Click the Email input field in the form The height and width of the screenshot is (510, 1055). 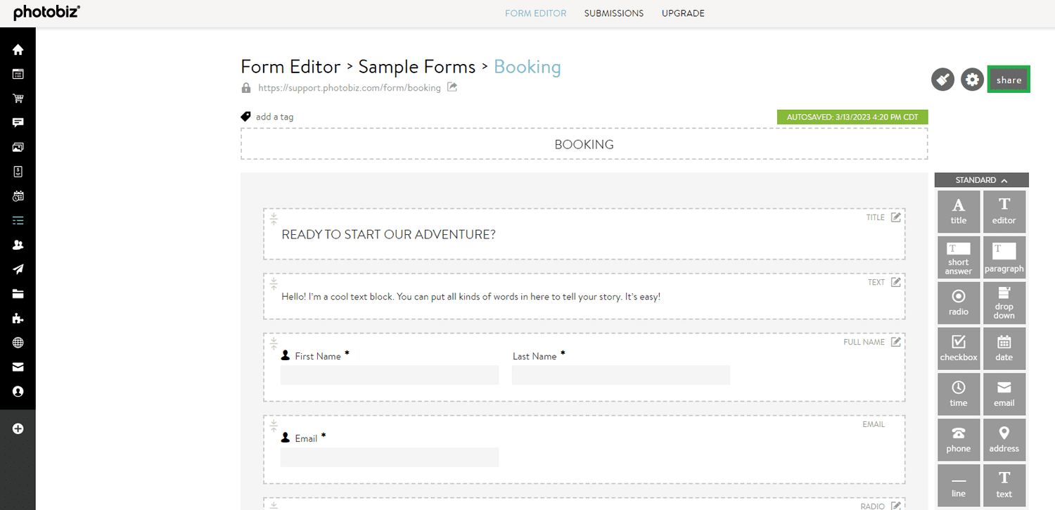click(x=390, y=457)
